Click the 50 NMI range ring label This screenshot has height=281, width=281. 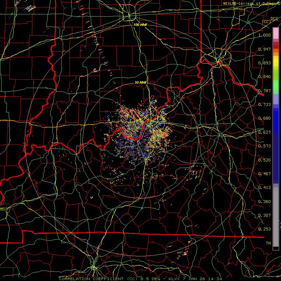click(x=140, y=82)
